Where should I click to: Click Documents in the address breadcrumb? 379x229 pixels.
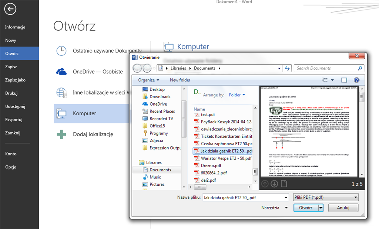[x=204, y=68]
